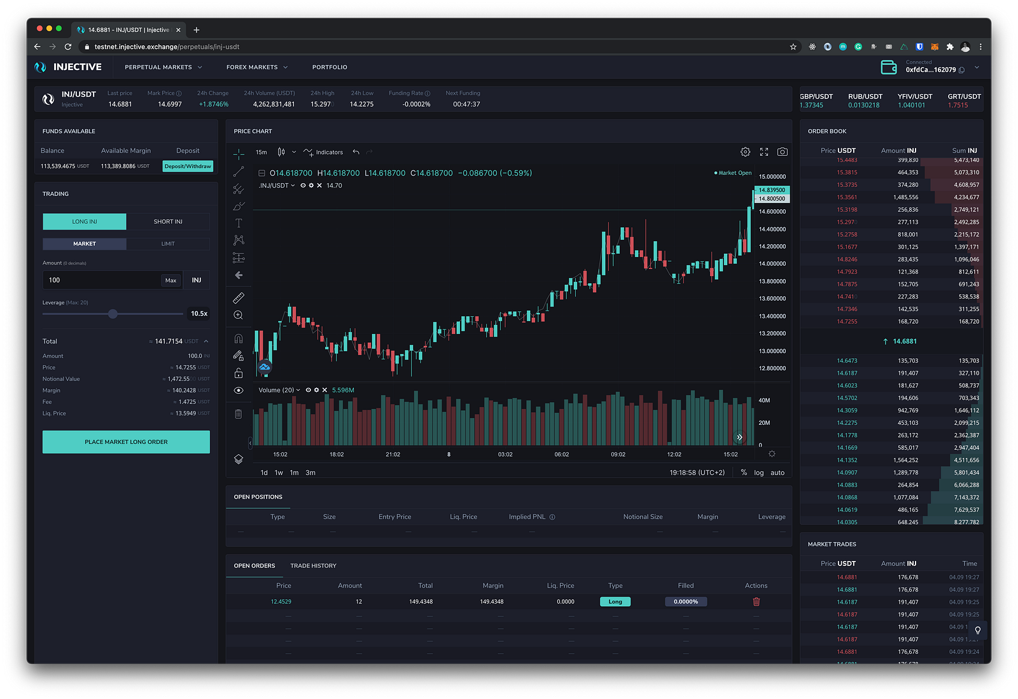The image size is (1018, 699).
Task: Take a chart snapshot with camera icon
Action: pos(783,152)
